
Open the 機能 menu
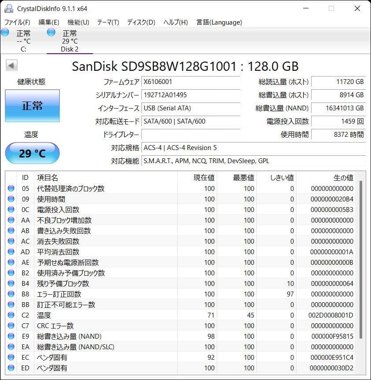click(x=78, y=22)
